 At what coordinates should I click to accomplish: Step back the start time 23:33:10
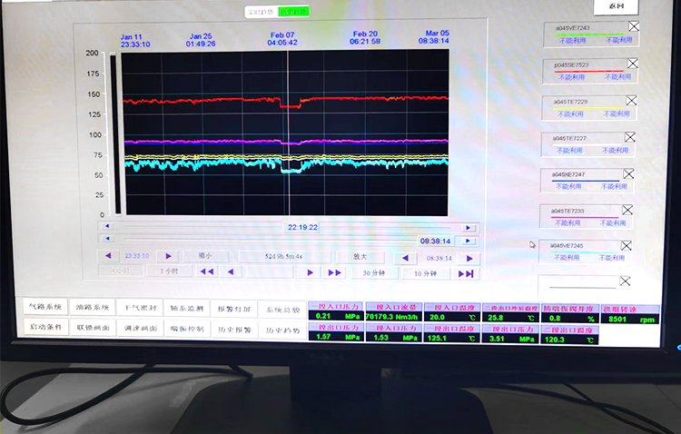click(x=109, y=257)
